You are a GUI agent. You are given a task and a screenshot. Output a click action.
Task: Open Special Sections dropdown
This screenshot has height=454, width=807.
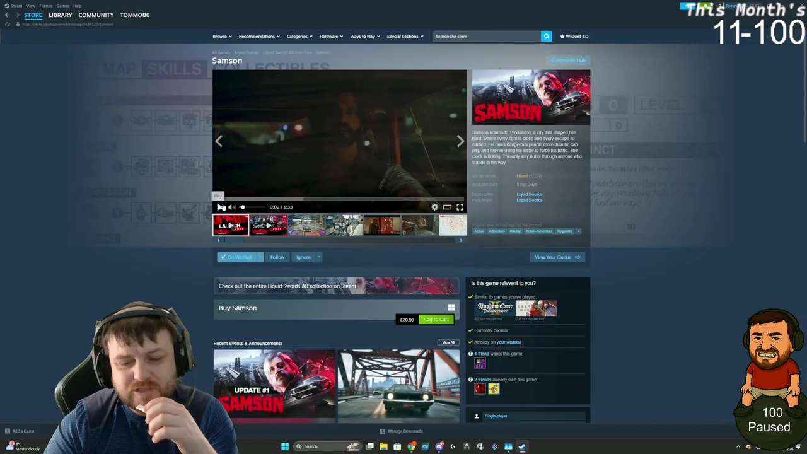(405, 37)
